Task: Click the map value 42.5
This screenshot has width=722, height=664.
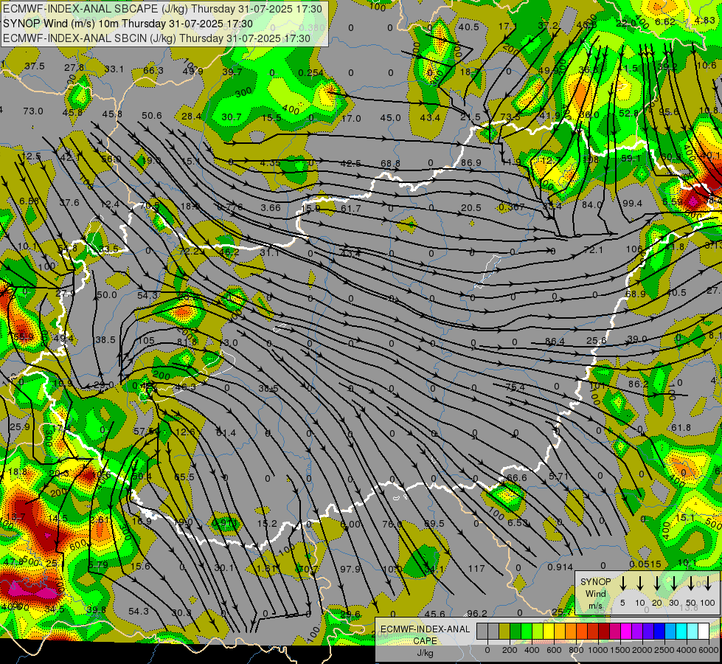Action: coord(350,164)
